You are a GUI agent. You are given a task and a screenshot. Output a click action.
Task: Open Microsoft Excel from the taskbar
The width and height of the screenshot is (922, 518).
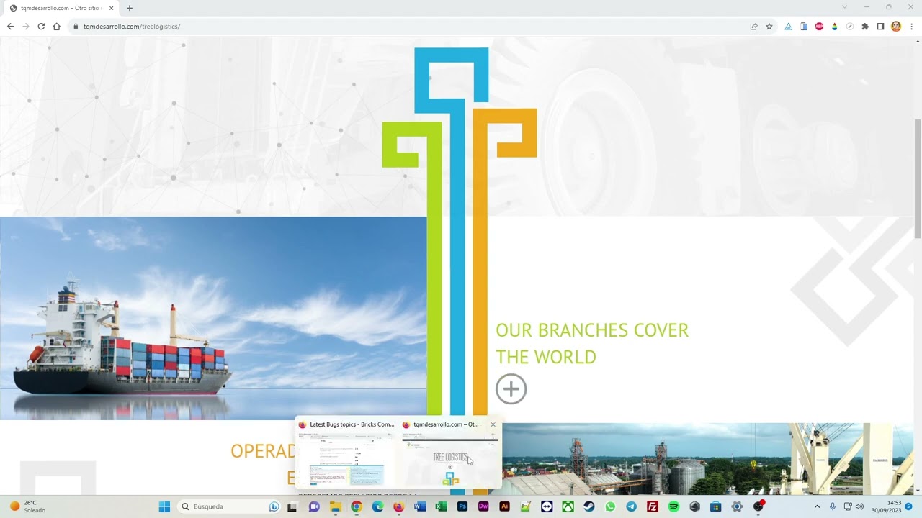pos(441,506)
